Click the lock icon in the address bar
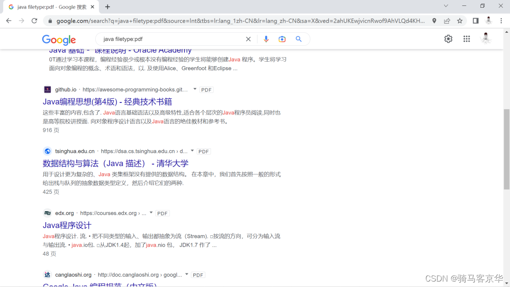 tap(50, 21)
